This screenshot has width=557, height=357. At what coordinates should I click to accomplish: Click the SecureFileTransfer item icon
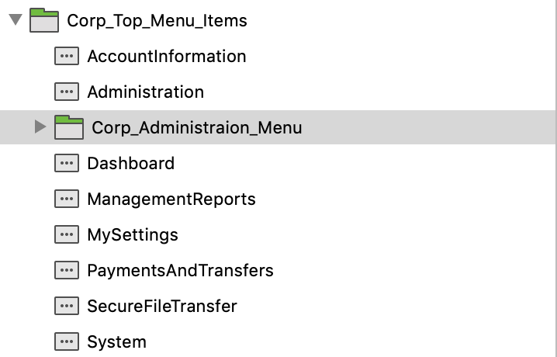67,306
